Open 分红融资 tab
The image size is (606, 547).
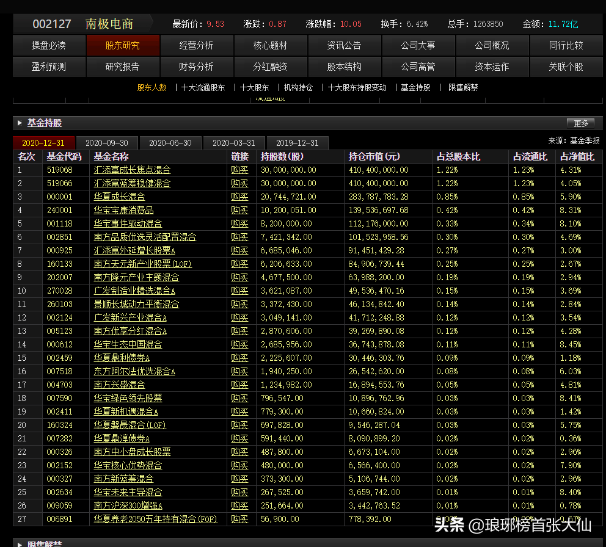coord(271,67)
